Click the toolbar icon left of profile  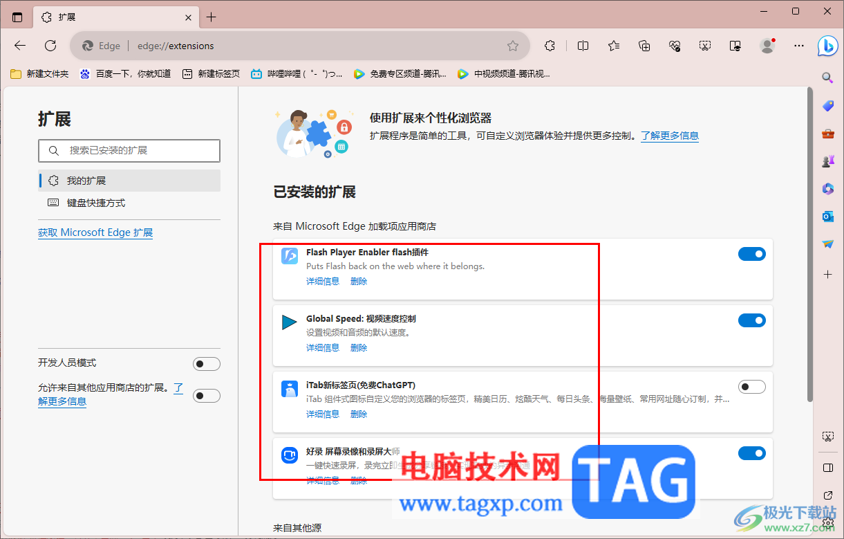coord(735,46)
